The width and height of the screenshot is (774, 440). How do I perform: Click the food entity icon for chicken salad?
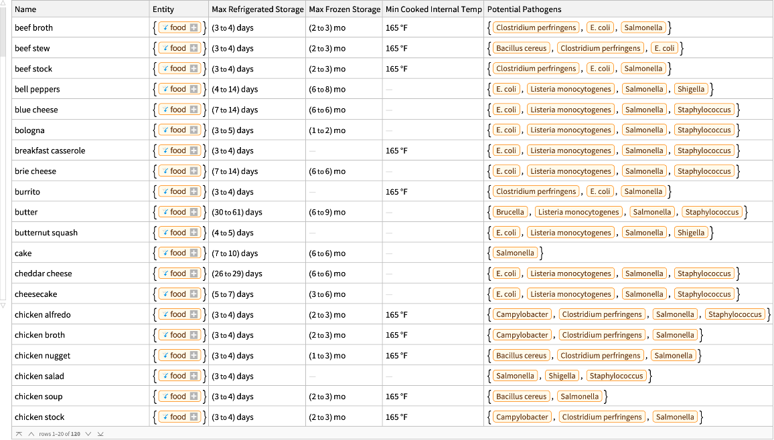pos(166,376)
